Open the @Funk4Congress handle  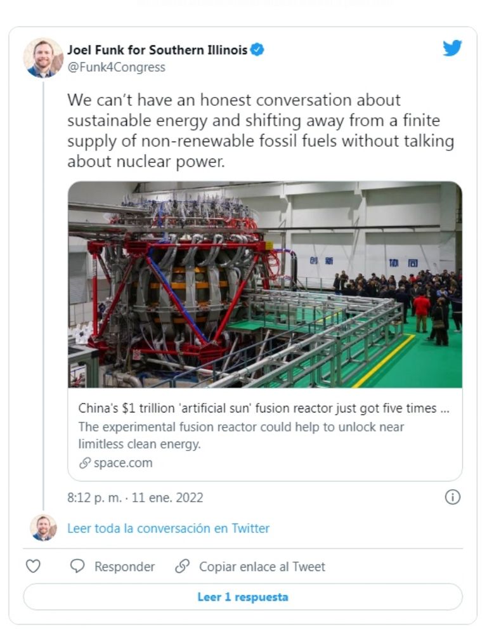[x=116, y=67]
